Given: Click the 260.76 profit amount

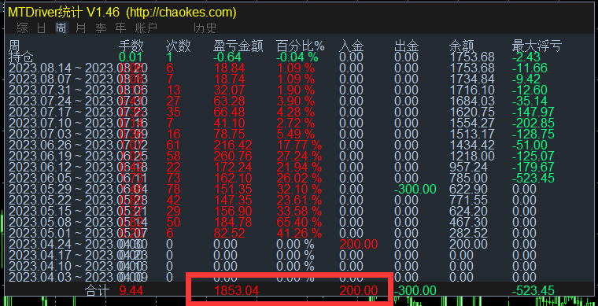Looking at the screenshot, I should click(x=233, y=157).
